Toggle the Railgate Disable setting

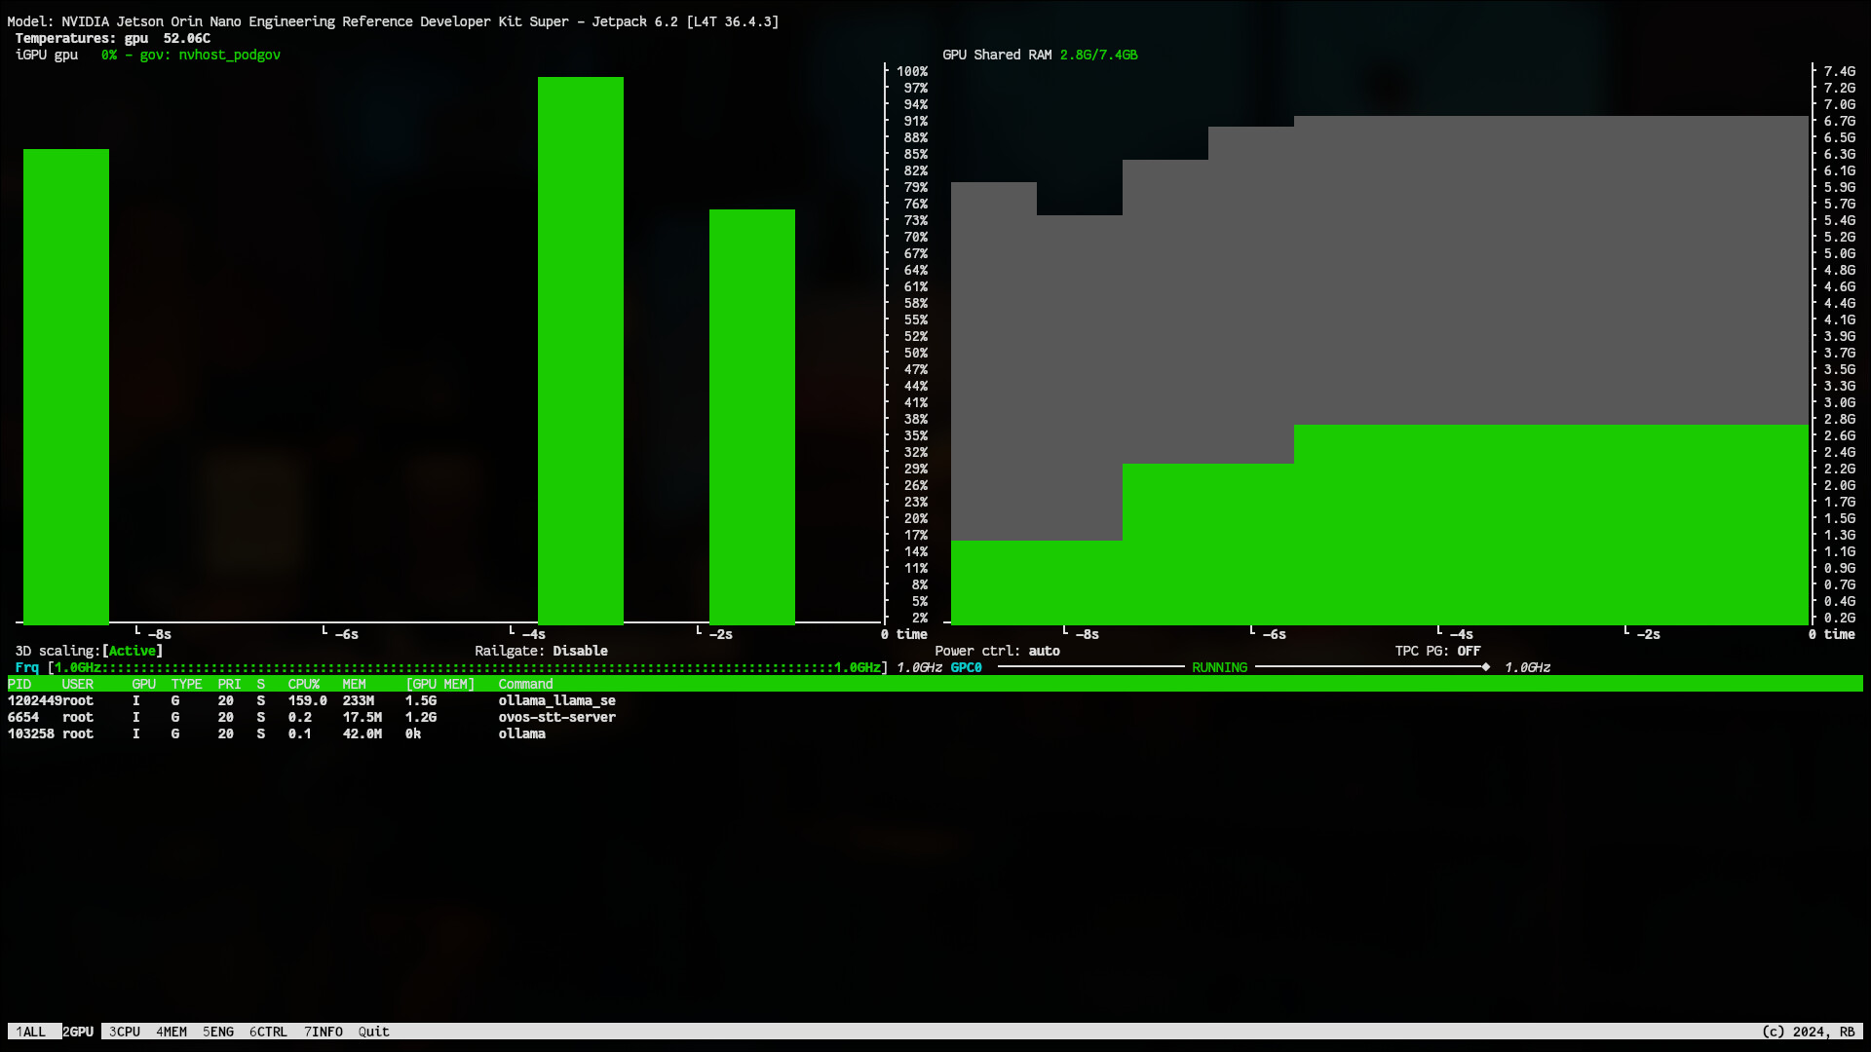coord(580,651)
